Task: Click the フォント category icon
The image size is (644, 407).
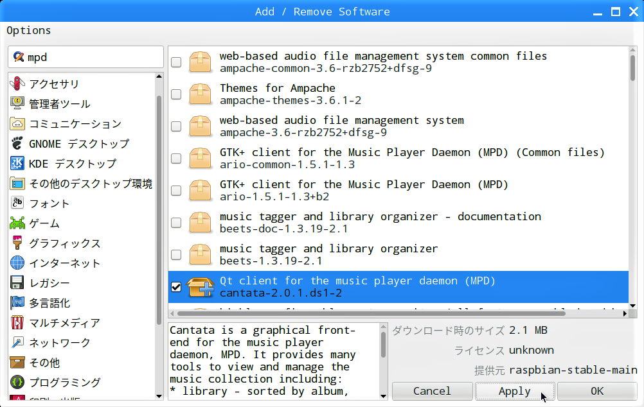Action: (x=17, y=203)
